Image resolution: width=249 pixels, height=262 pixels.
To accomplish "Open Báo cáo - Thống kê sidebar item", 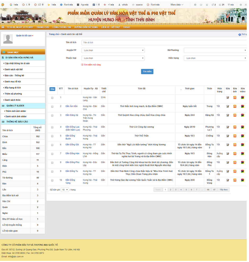I will point(14,76).
